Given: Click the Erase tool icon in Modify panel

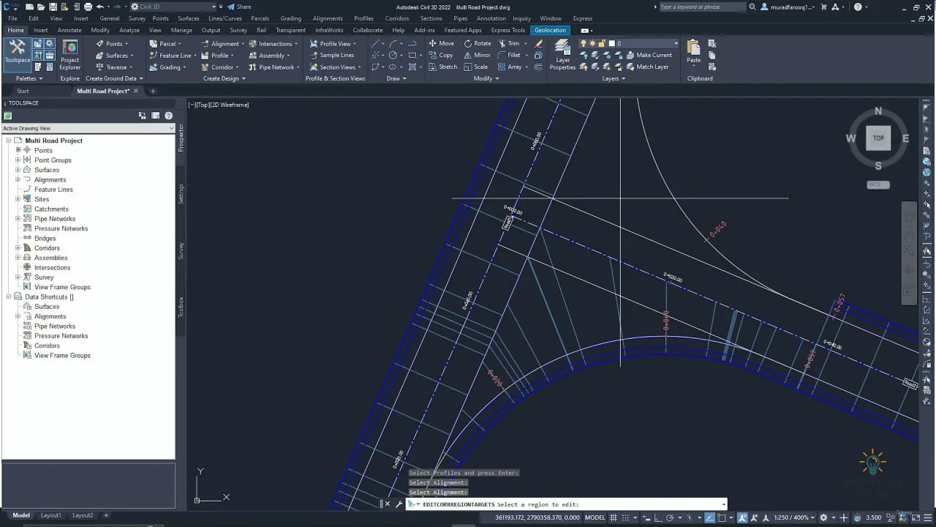Looking at the screenshot, I should [538, 43].
